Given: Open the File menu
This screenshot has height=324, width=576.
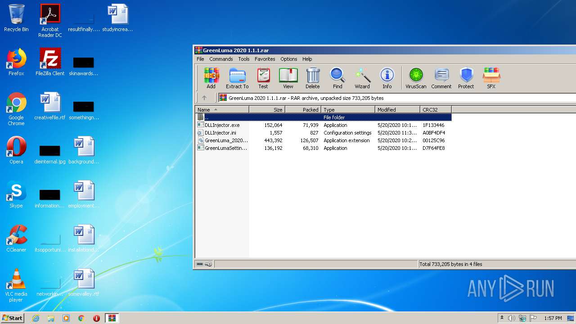Looking at the screenshot, I should point(200,59).
